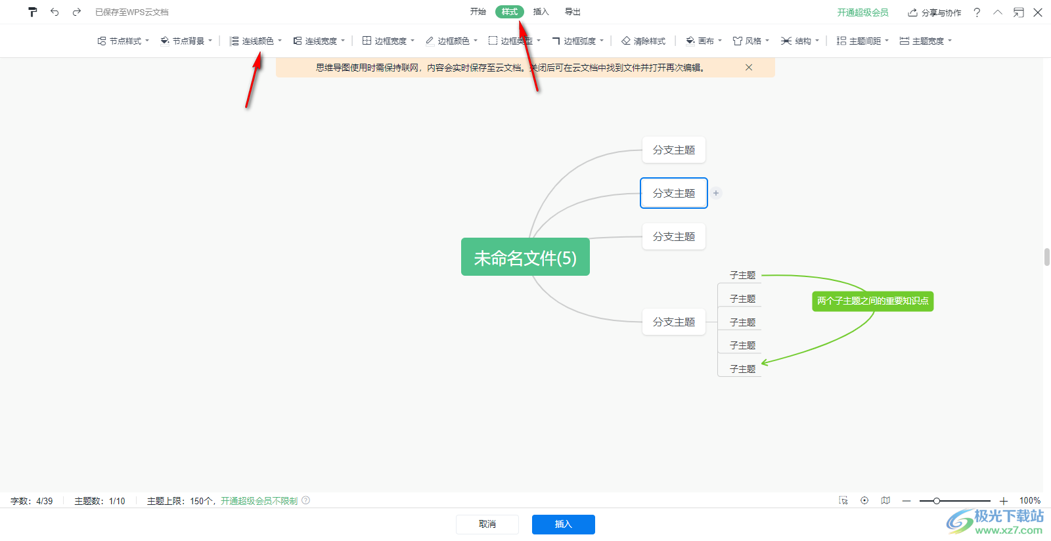The image size is (1051, 541).
Task: Click Upgrade to Super Member link at top
Action: click(862, 12)
